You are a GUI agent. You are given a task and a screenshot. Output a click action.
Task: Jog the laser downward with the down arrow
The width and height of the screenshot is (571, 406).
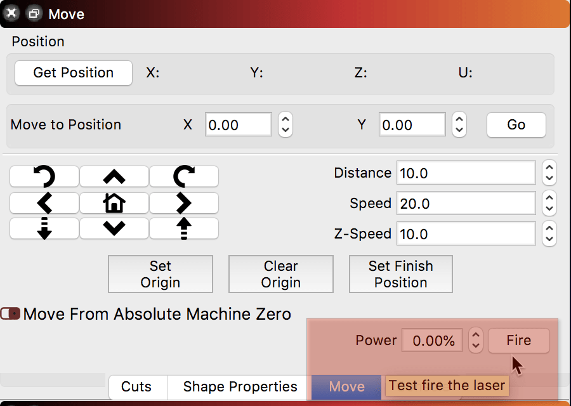(114, 228)
